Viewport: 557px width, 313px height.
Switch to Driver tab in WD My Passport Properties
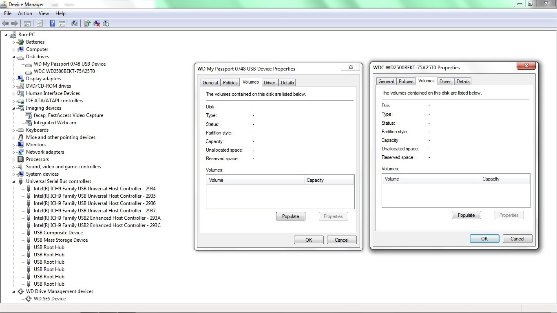[270, 83]
